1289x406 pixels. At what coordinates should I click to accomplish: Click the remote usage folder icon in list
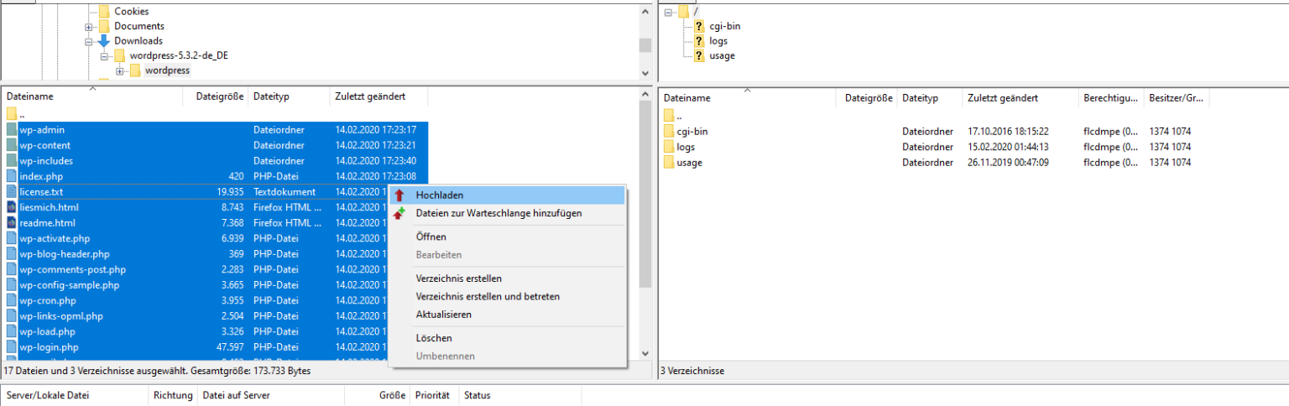(669, 163)
